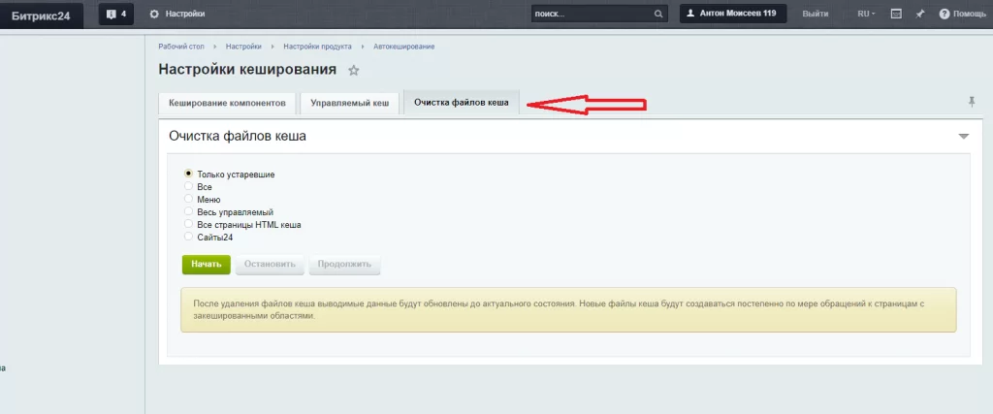The width and height of the screenshot is (993, 414).
Task: Select the 'Все' radio option
Action: pos(188,186)
